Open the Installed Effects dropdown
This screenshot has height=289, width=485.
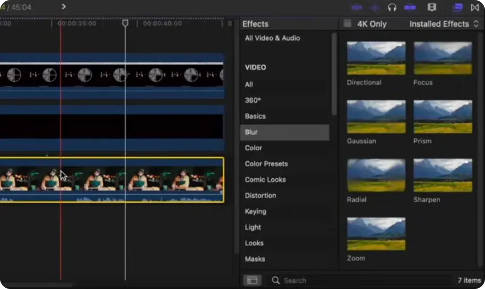444,24
